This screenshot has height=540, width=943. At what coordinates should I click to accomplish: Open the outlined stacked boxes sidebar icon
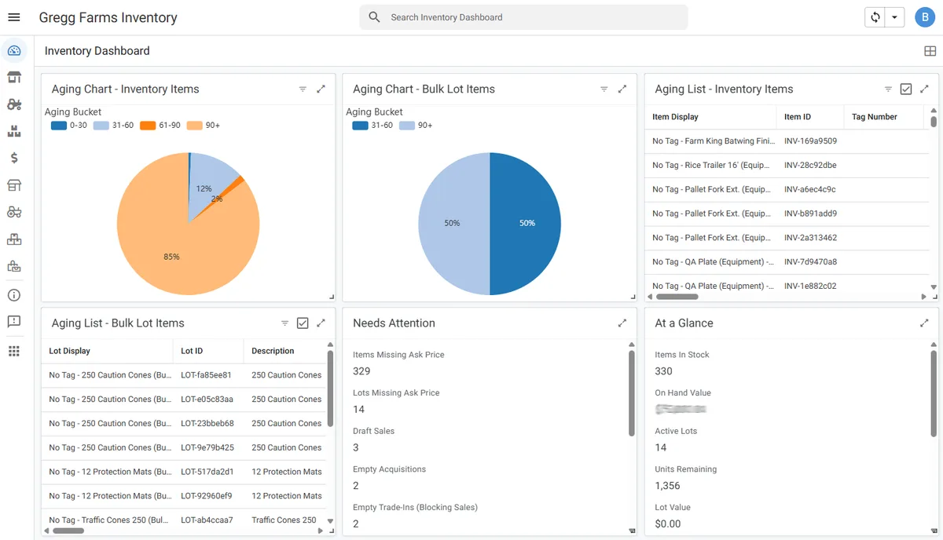point(13,239)
